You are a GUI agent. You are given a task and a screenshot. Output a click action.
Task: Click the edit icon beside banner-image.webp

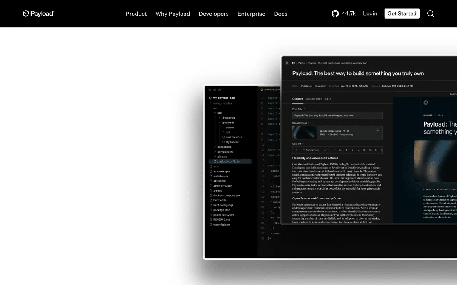(x=348, y=131)
